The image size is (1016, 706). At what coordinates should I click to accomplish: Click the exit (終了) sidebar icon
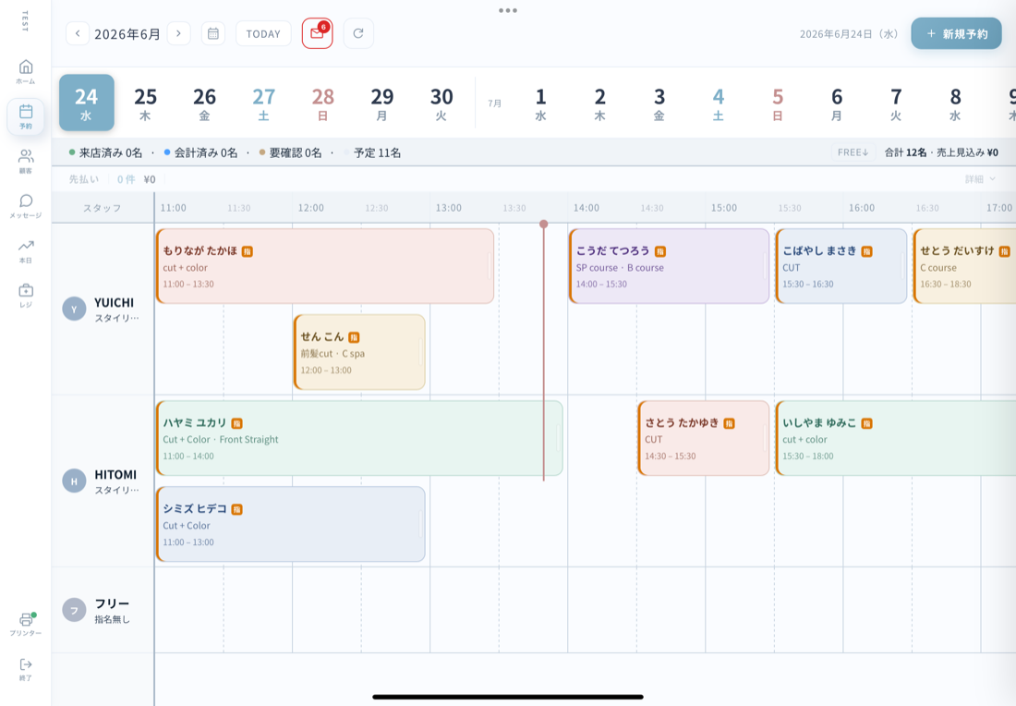(x=25, y=669)
